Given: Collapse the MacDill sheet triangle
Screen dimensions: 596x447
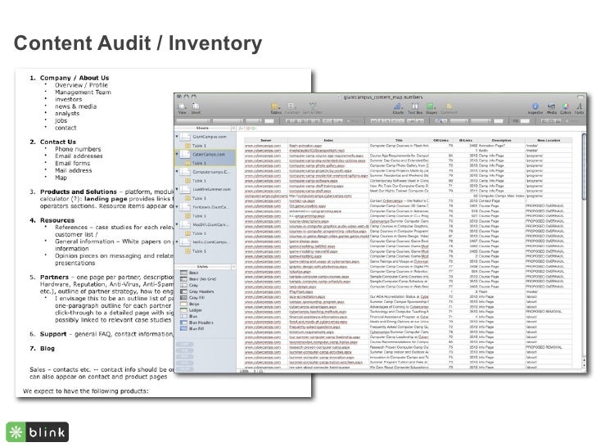Looking at the screenshot, I should point(177,224).
